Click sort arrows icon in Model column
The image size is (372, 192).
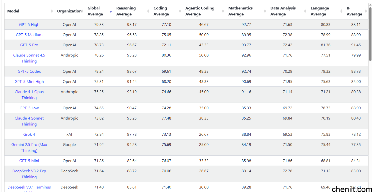(x=52, y=11)
